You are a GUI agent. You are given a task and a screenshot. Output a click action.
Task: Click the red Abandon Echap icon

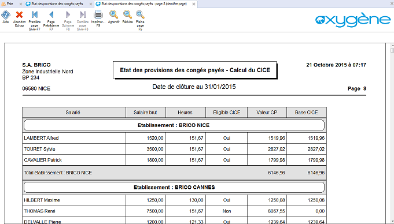pyautogui.click(x=19, y=15)
